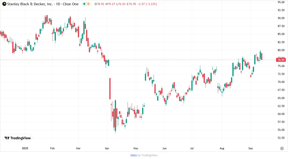Click the 52.50 price axis label
288x159 pixels.
(281, 138)
